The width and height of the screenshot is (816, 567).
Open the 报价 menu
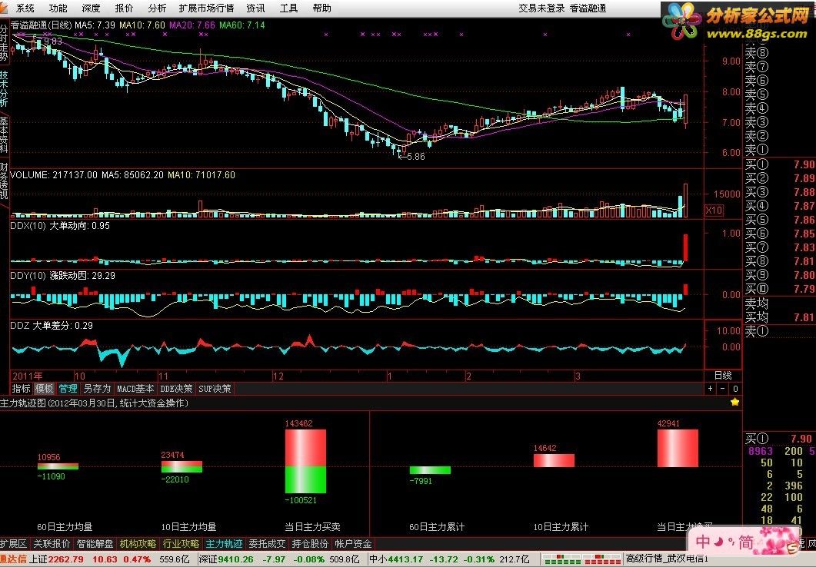pyautogui.click(x=124, y=8)
